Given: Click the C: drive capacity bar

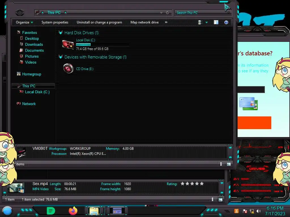Looking at the screenshot, I should [103, 44].
